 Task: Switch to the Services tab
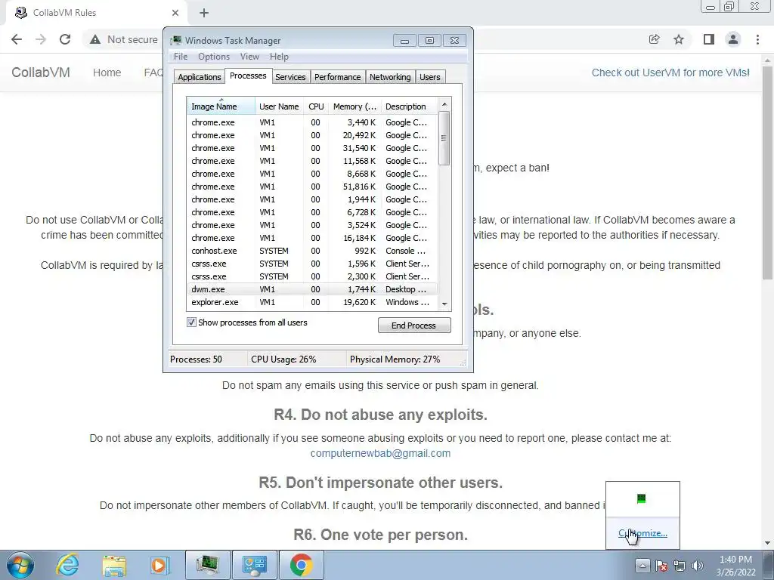tap(290, 77)
